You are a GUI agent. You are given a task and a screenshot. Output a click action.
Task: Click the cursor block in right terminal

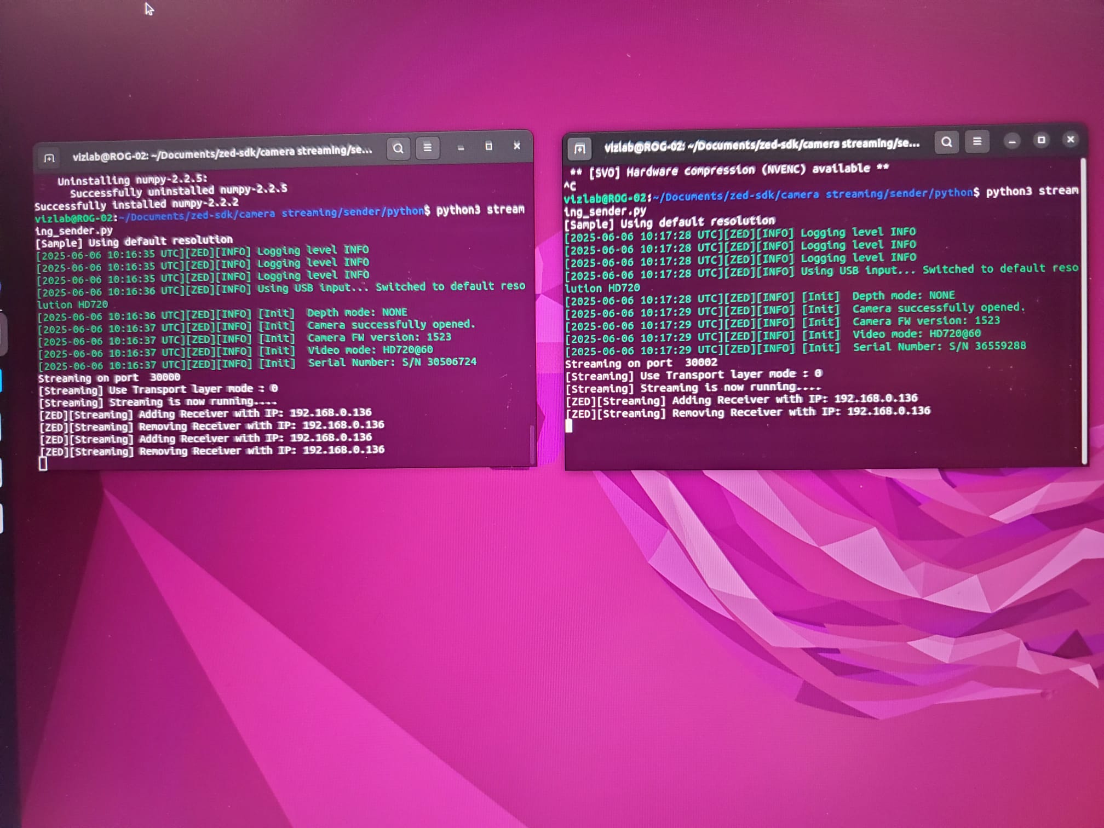point(569,426)
